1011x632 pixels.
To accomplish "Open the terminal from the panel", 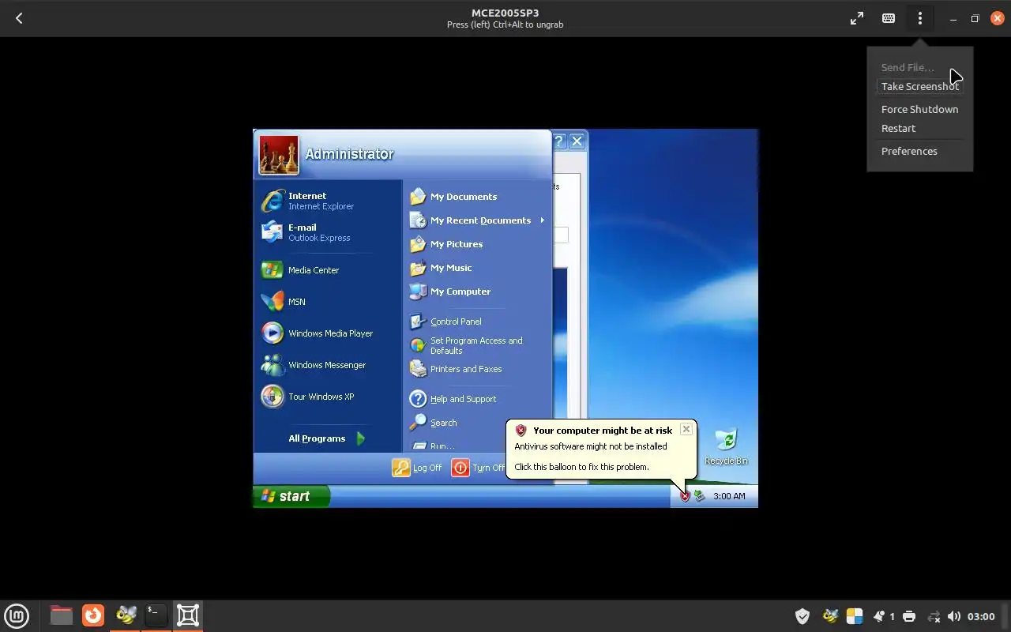I will point(156,615).
